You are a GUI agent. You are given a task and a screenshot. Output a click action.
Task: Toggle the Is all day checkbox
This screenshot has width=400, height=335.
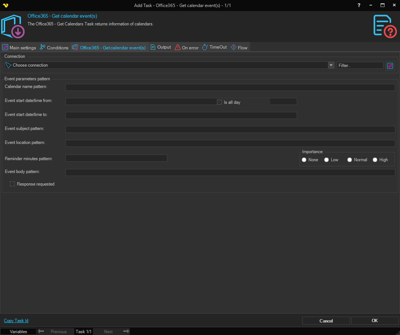pos(219,102)
